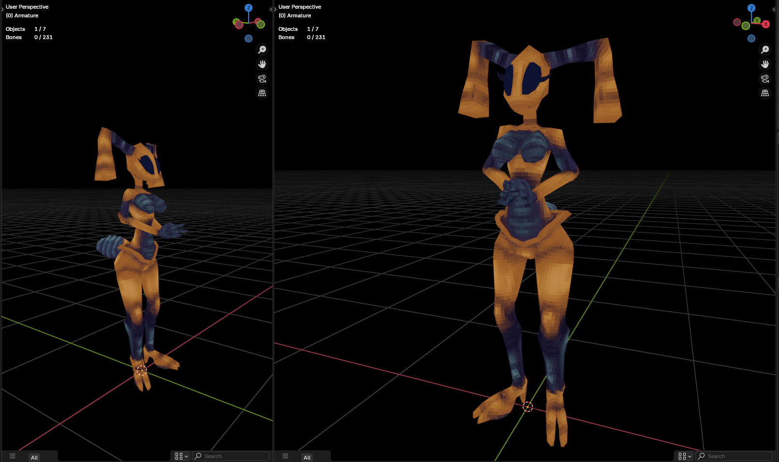Image resolution: width=779 pixels, height=462 pixels.
Task: Open the display mode dropdown in right panel
Action: pos(685,456)
